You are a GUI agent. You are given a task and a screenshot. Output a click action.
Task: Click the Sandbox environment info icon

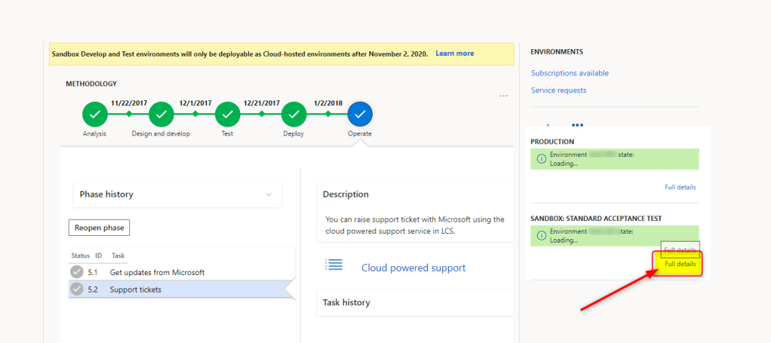point(540,235)
